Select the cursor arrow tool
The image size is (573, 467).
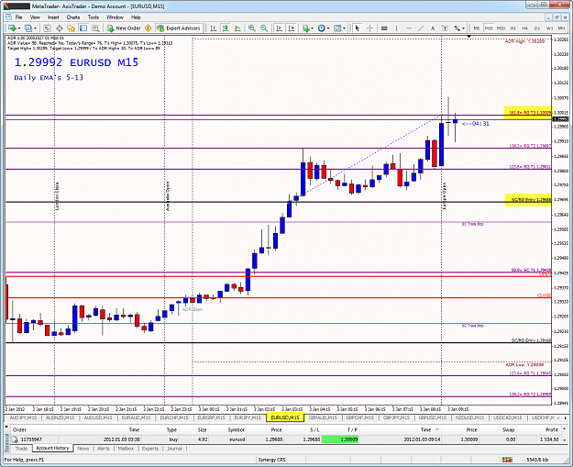(x=358, y=28)
